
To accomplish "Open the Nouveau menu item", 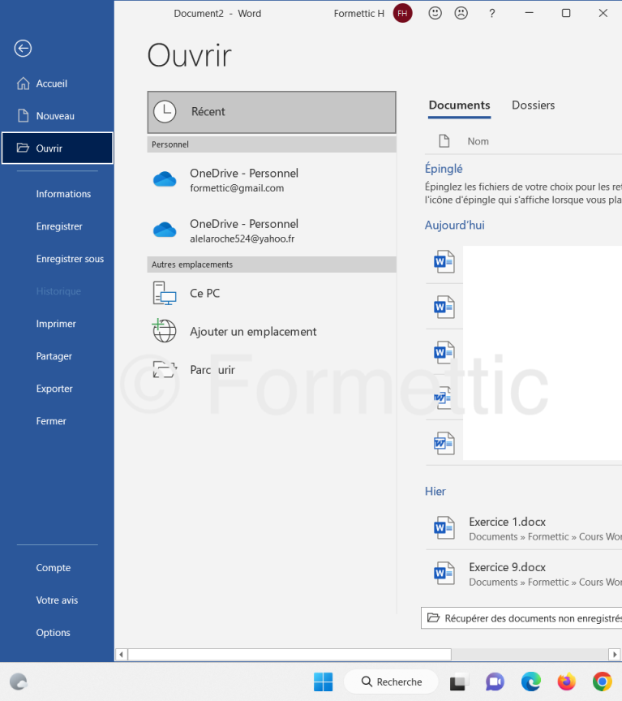I will 55,116.
